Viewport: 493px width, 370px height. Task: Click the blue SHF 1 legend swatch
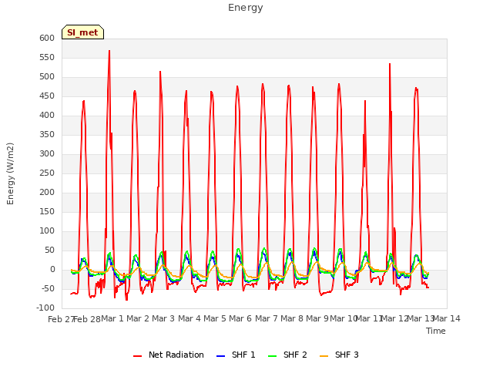click(x=221, y=356)
